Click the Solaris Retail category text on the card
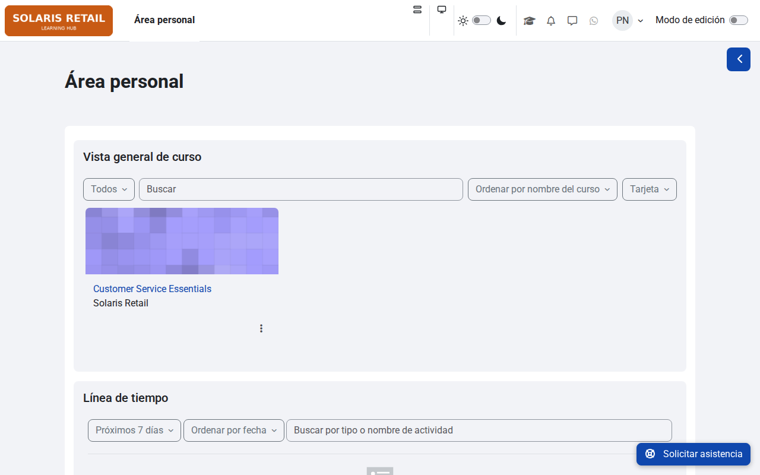 121,303
